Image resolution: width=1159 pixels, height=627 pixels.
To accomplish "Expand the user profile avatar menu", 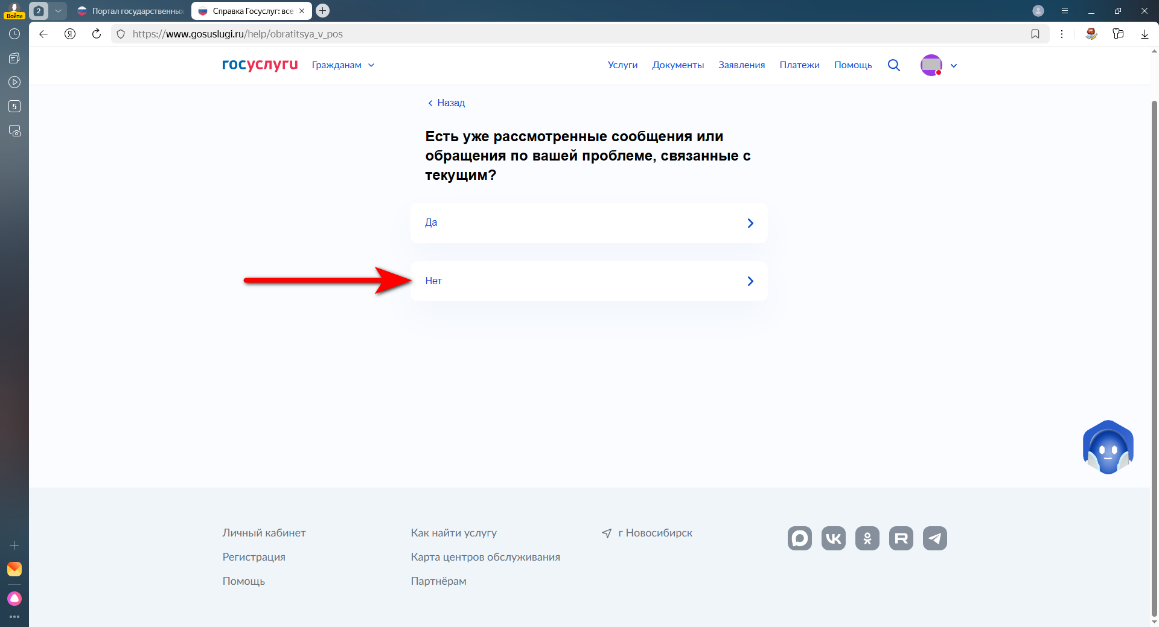I will coord(939,65).
